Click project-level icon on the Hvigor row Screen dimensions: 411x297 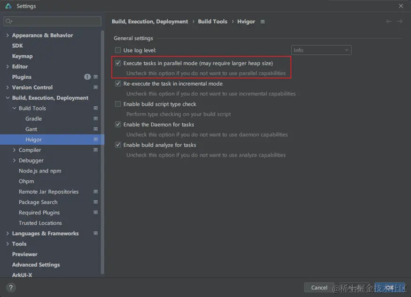[96, 139]
